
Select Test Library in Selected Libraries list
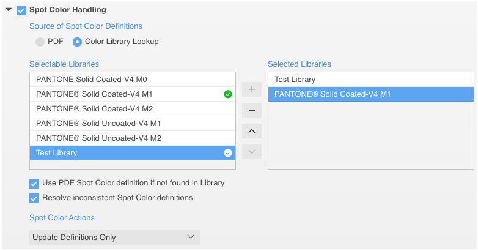tap(295, 80)
